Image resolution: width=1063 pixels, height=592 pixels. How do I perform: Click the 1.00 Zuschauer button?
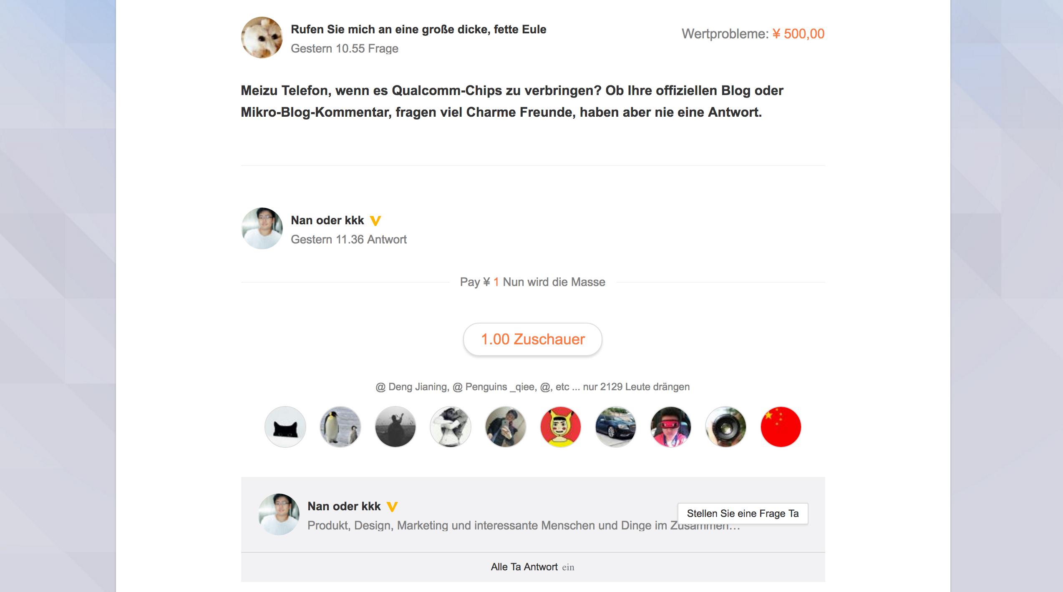[533, 339]
